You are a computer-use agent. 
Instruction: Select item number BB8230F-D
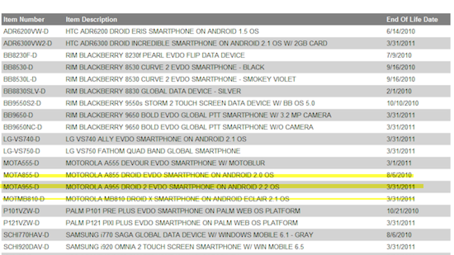20,56
